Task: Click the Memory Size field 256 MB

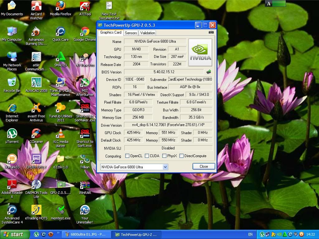Action: [138, 117]
